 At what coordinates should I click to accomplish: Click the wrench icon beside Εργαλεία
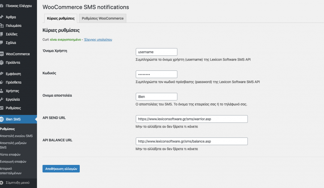(x=2, y=100)
